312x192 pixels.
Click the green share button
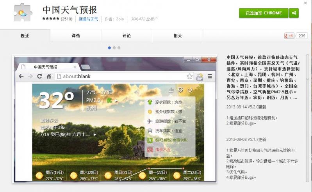pos(294,13)
